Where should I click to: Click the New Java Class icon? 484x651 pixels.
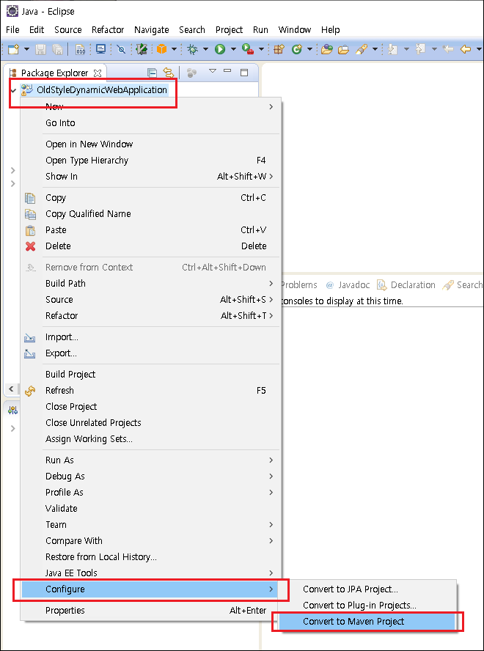[296, 49]
